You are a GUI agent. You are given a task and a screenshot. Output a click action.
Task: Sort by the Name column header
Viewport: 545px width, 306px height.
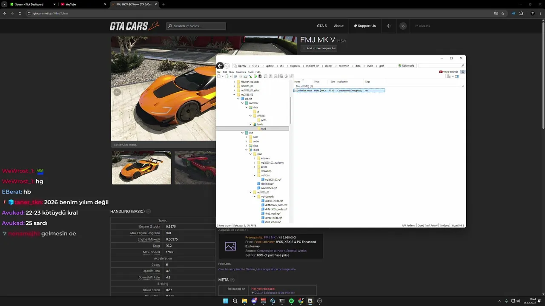297,82
